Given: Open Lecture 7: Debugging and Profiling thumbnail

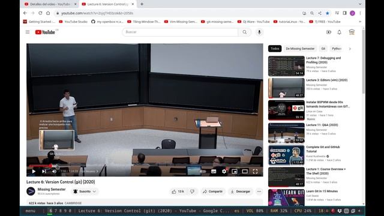Looking at the screenshot, I should pos(286,66).
